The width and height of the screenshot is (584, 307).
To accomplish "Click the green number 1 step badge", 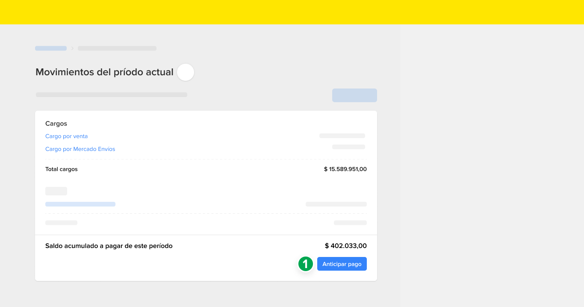I will [x=306, y=264].
